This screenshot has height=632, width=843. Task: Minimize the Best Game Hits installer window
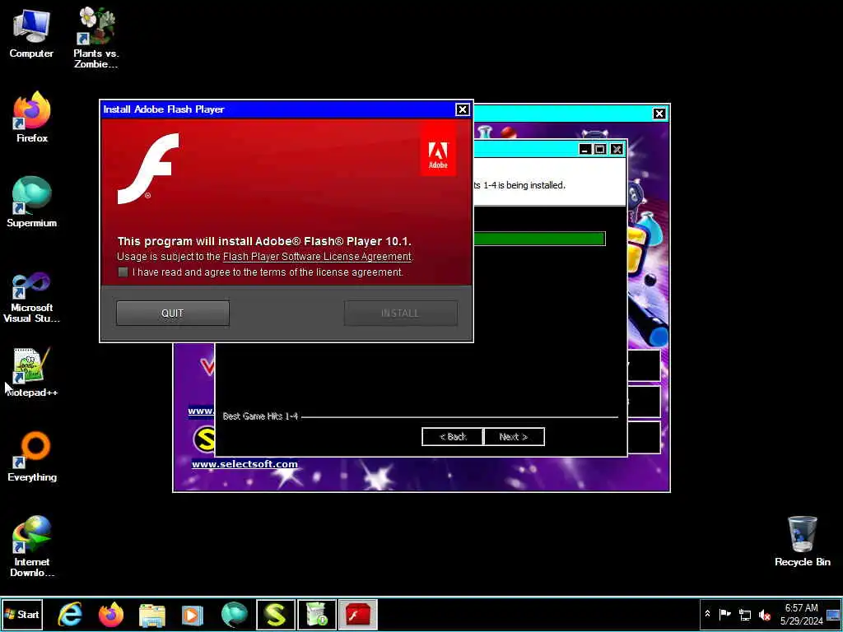[x=585, y=150]
